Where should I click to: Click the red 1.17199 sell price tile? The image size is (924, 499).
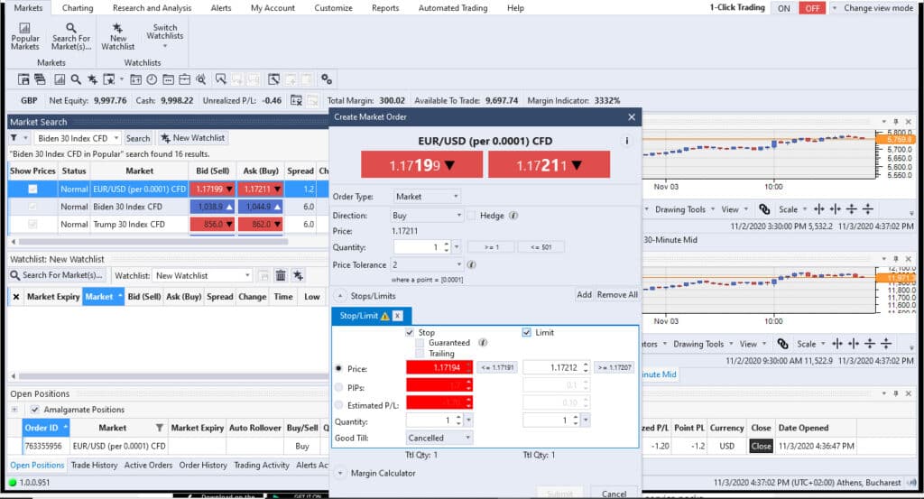[x=422, y=165]
